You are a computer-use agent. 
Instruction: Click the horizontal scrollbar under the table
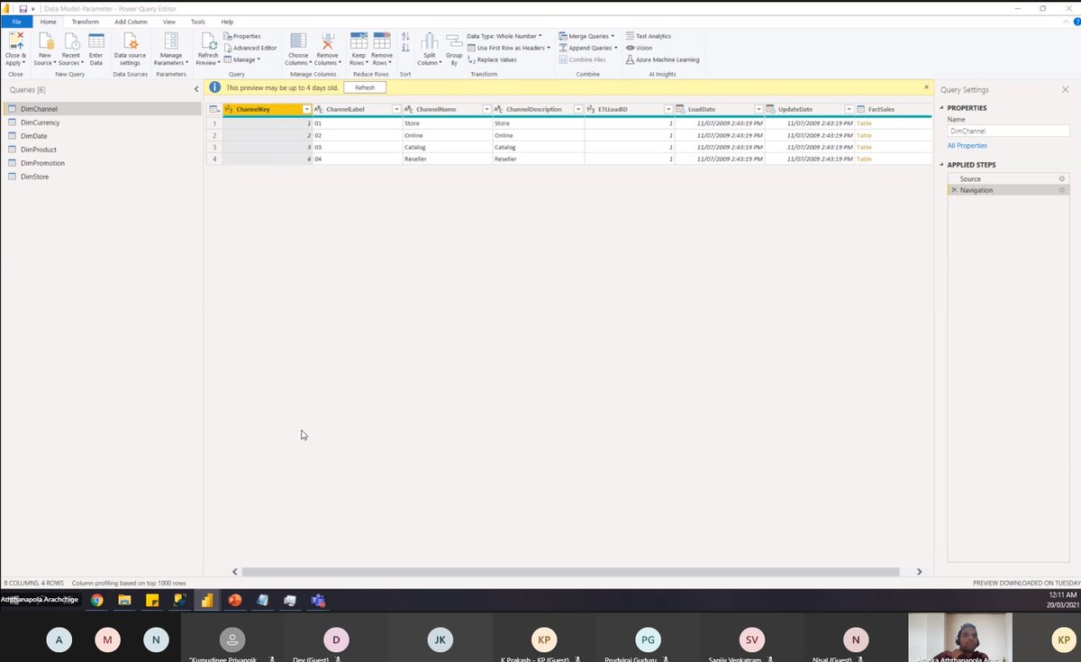tap(570, 571)
